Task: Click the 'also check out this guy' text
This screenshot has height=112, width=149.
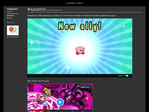Action: click(x=38, y=81)
